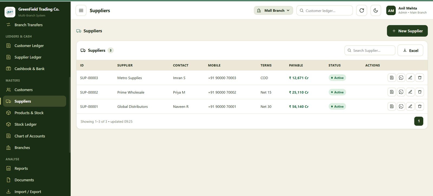Select the Global Distributors name

(x=133, y=107)
